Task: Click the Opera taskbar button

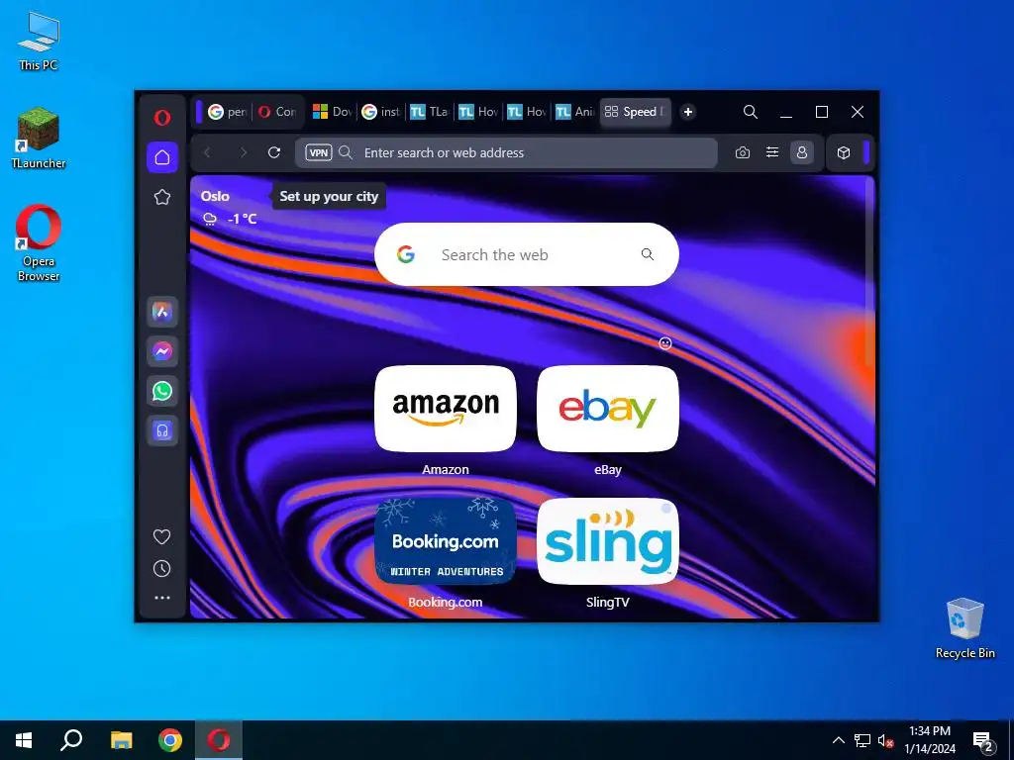Action: [x=219, y=740]
